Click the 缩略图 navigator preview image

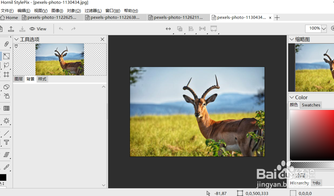click(314, 67)
